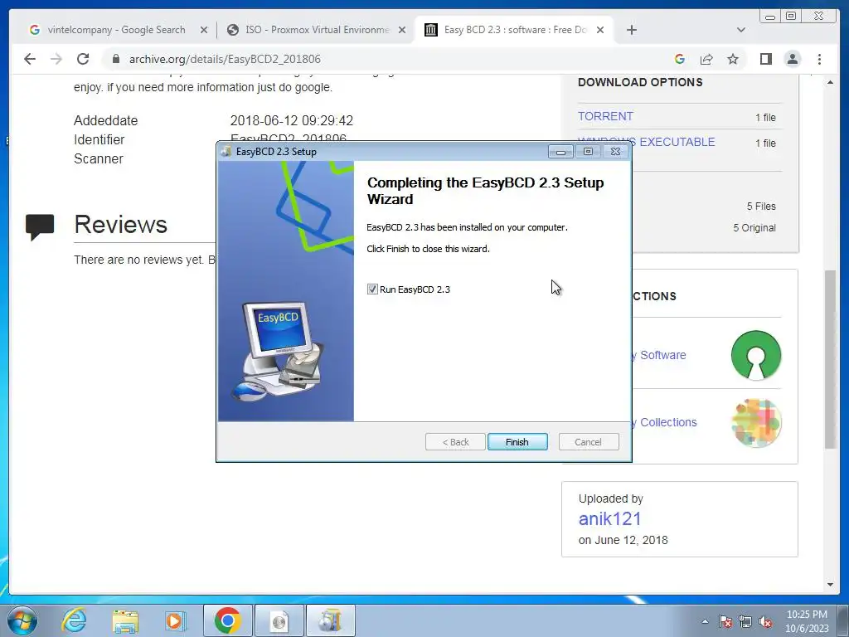Click the Chrome taskbar icon

click(x=227, y=620)
